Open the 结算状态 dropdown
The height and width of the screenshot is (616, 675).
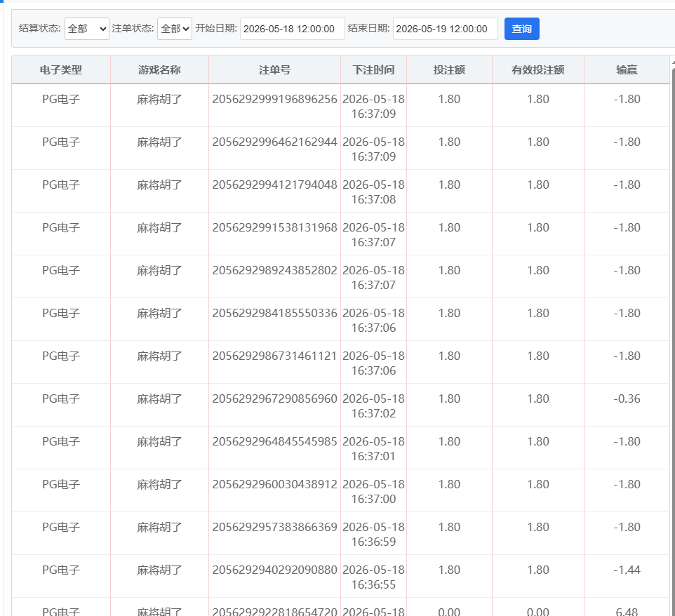(x=86, y=29)
